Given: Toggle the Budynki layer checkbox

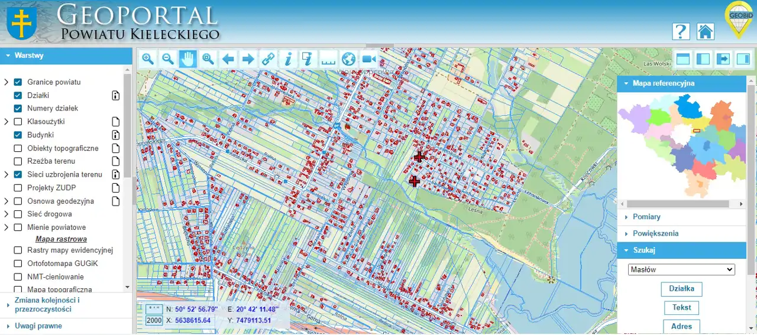Looking at the screenshot, I should [18, 135].
